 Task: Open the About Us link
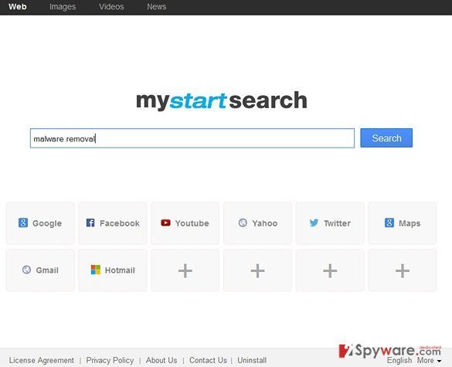coord(161,360)
